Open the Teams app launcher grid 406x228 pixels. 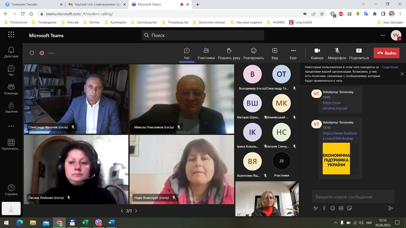click(11, 35)
